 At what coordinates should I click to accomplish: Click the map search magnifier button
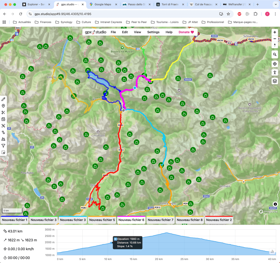point(275,55)
